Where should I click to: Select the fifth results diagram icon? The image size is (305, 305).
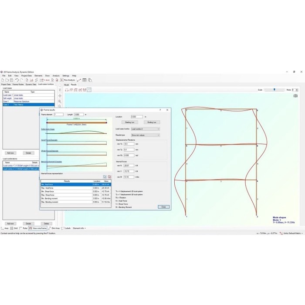pos(85,90)
